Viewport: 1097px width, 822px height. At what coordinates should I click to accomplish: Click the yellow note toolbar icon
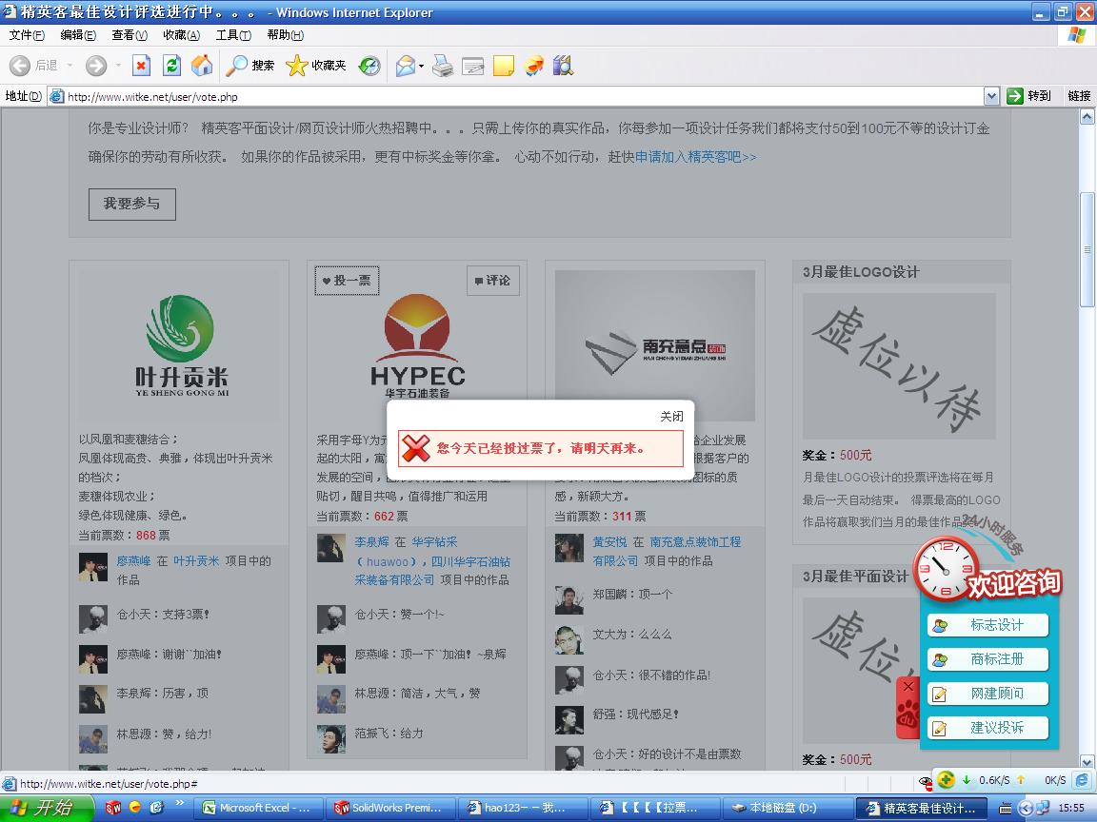503,66
